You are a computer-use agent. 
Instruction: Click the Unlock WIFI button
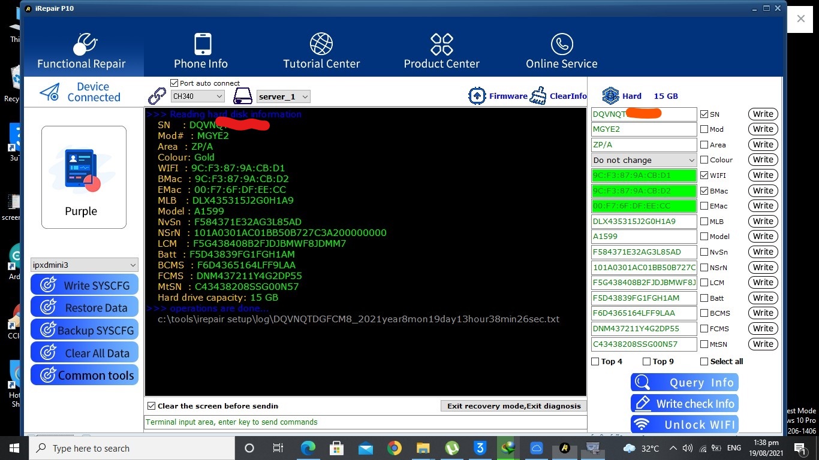pos(685,425)
